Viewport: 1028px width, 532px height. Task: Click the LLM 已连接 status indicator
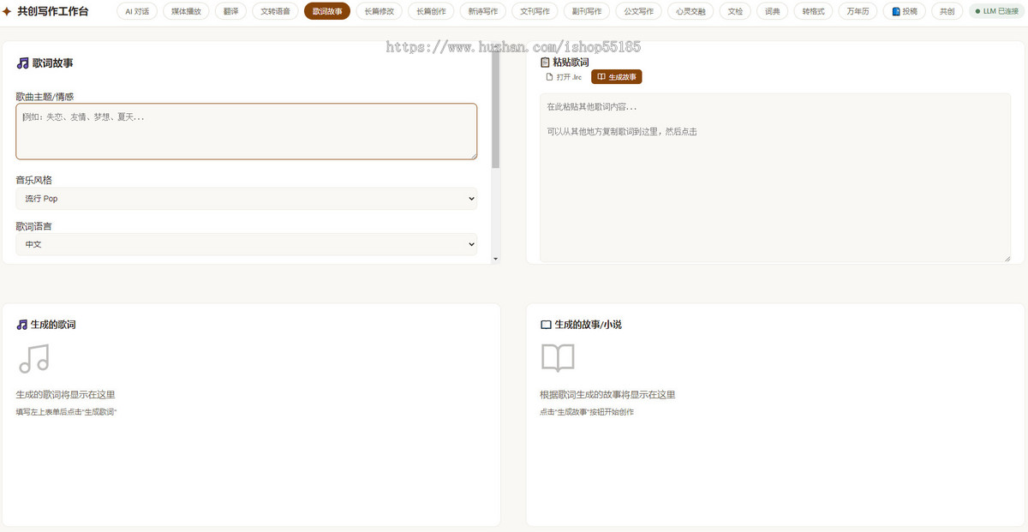pos(997,12)
